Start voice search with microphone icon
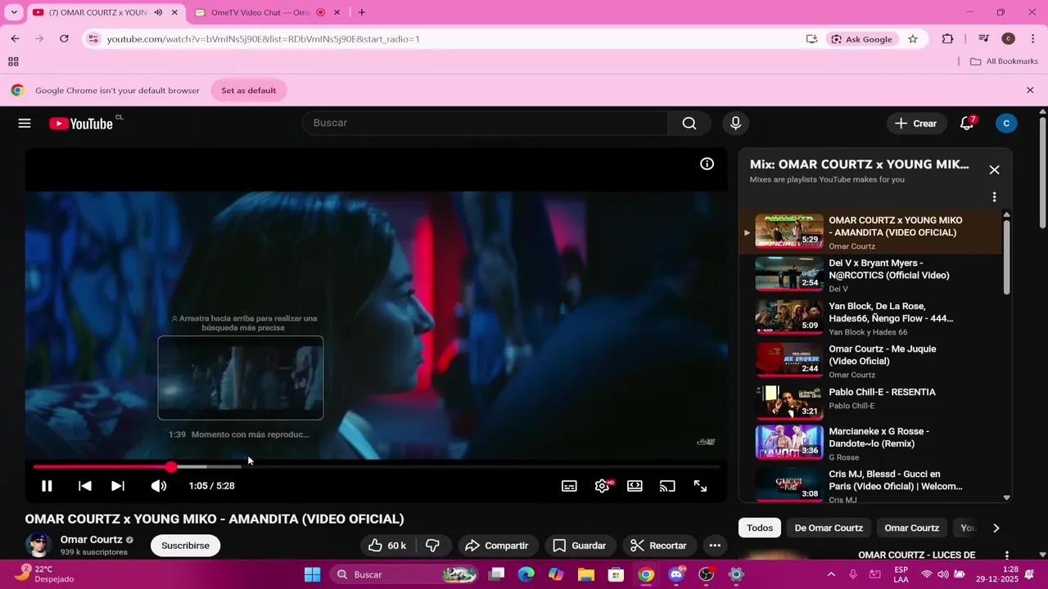This screenshot has height=589, width=1048. pos(735,124)
